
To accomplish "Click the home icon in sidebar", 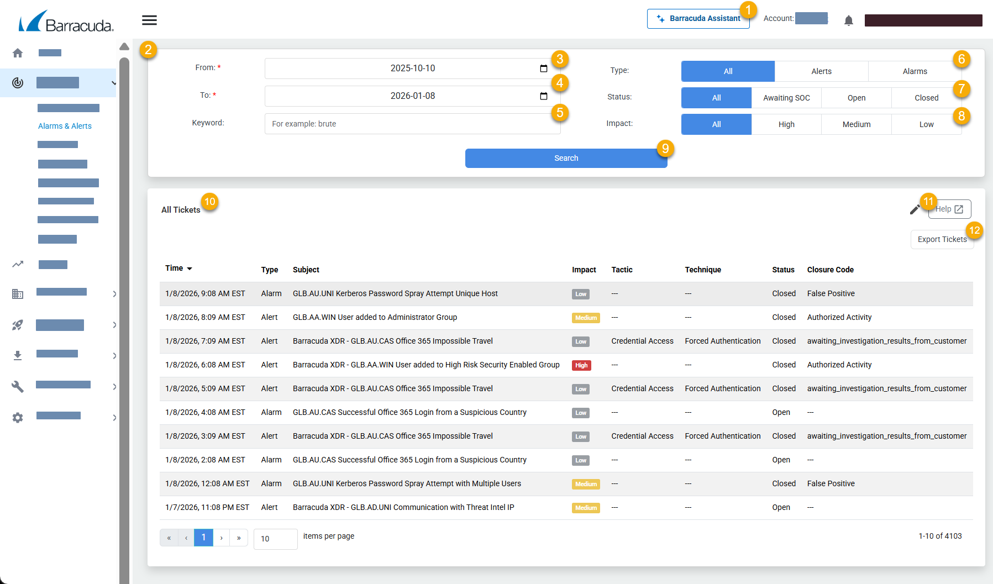I will click(18, 53).
